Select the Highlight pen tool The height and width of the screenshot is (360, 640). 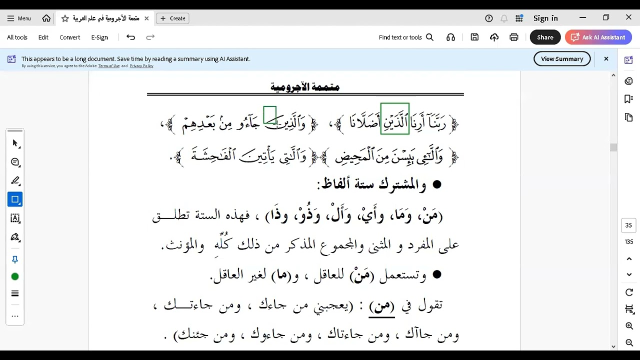15,180
